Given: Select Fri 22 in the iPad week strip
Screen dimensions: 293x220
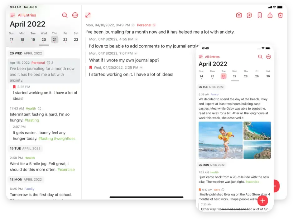Looking at the screenshot, I should coord(65,39).
